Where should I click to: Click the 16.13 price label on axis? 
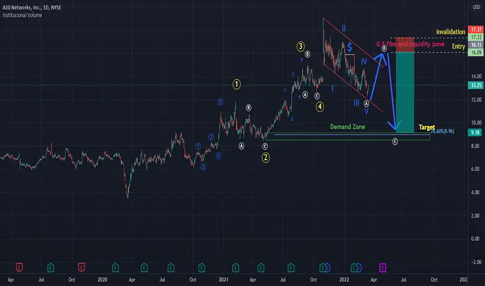coord(476,45)
